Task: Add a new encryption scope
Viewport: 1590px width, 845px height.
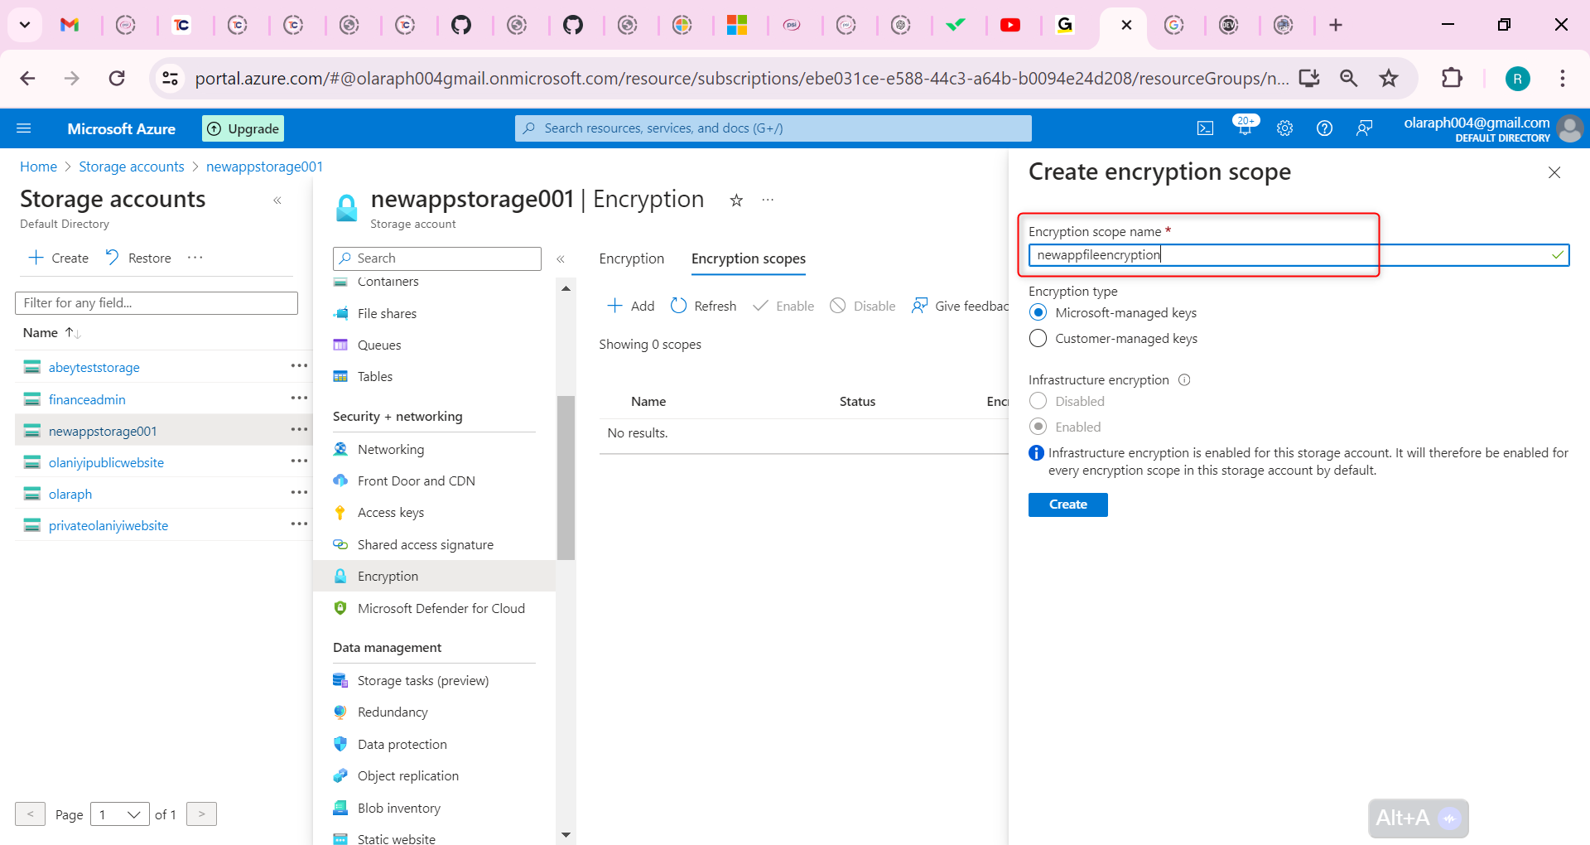Action: point(631,306)
